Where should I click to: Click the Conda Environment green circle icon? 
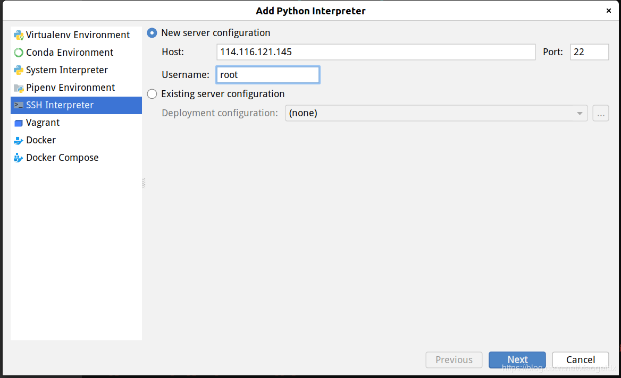pos(19,53)
